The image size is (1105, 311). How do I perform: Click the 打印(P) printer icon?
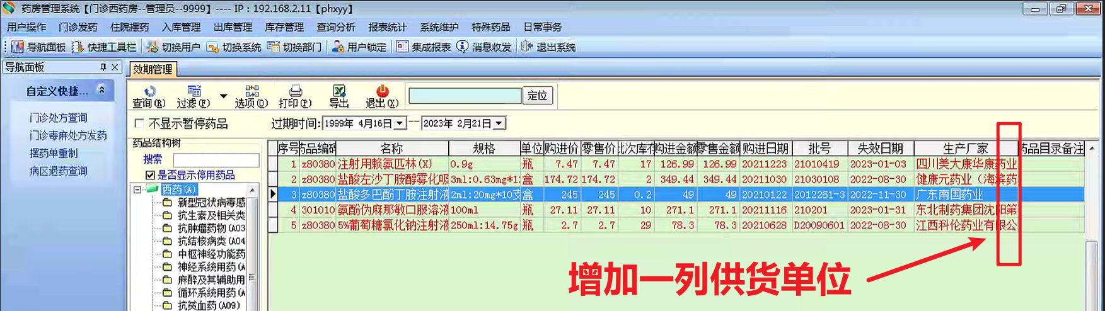(x=296, y=91)
